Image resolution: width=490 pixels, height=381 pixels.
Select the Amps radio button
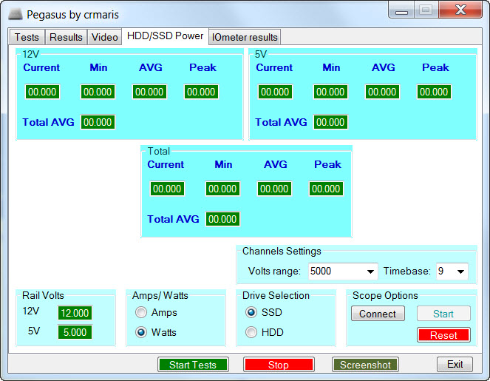point(141,313)
